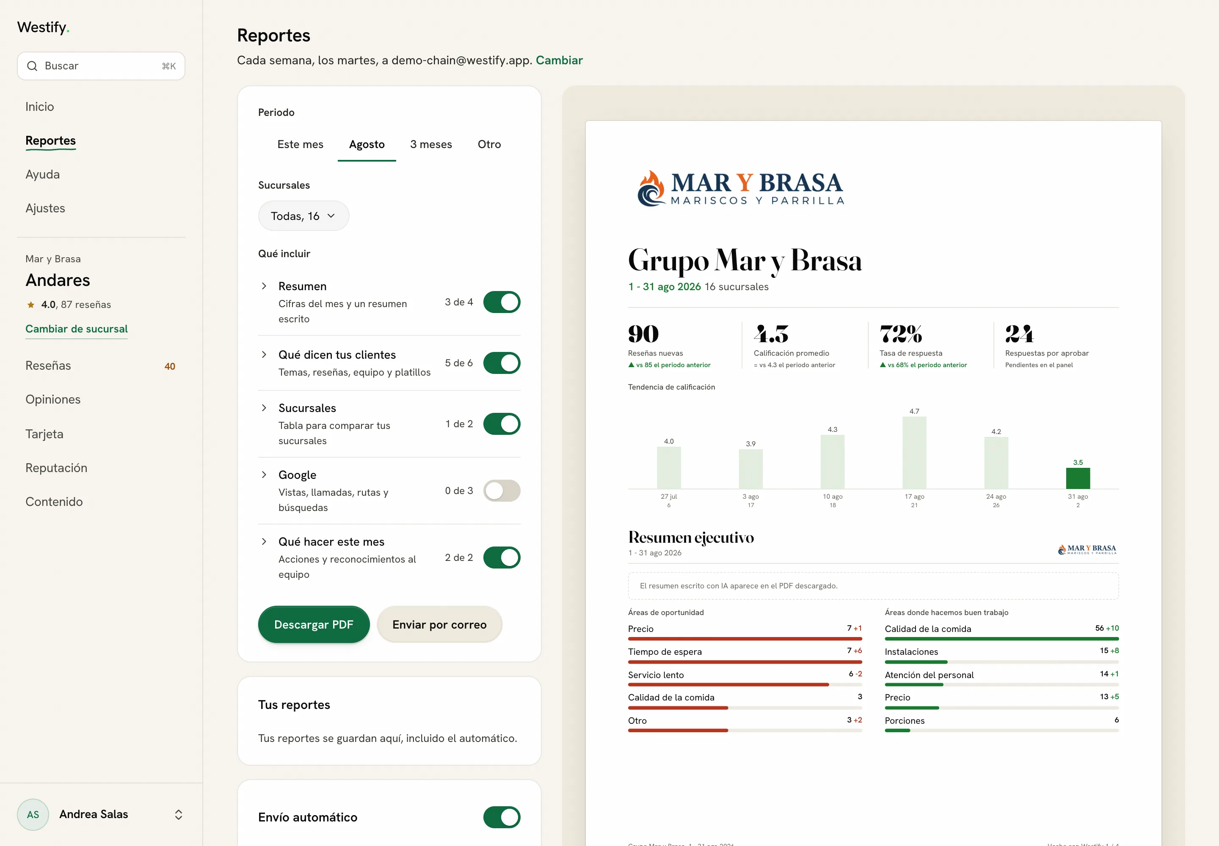The image size is (1219, 846).
Task: Click the star rating icon under Andares
Action: 31,305
